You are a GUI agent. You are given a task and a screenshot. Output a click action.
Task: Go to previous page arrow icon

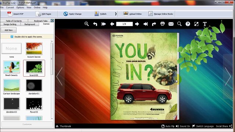(x=112, y=24)
